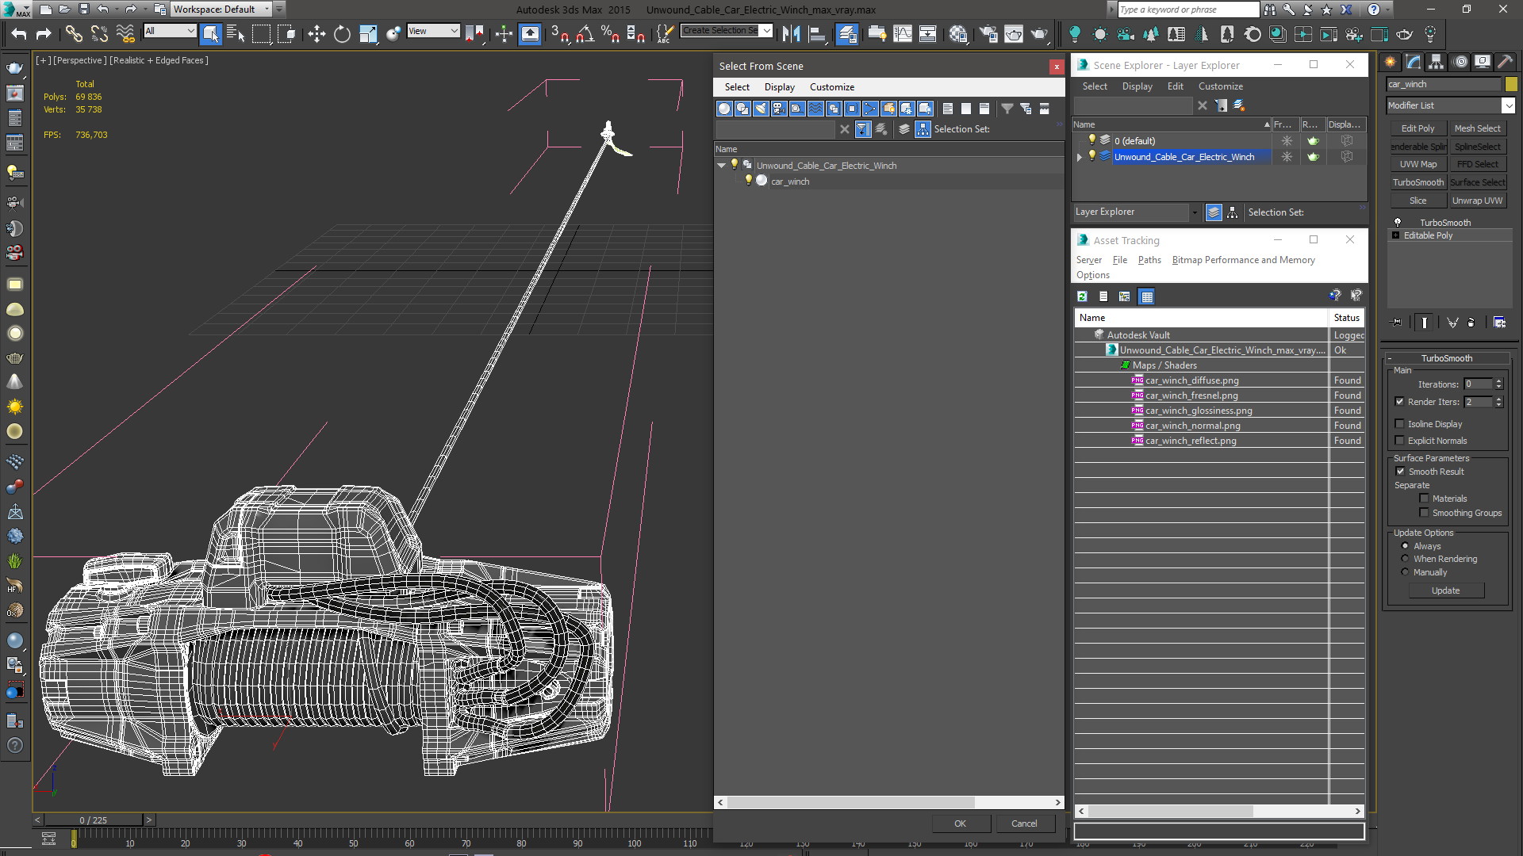Viewport: 1523px width, 856px height.
Task: Click the TurboSmooth modifier icon
Action: click(1398, 222)
